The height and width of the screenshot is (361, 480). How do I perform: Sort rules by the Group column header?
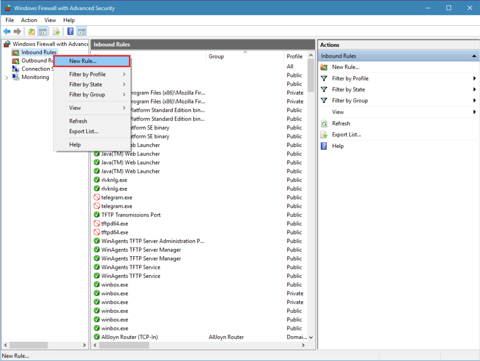tap(245, 56)
